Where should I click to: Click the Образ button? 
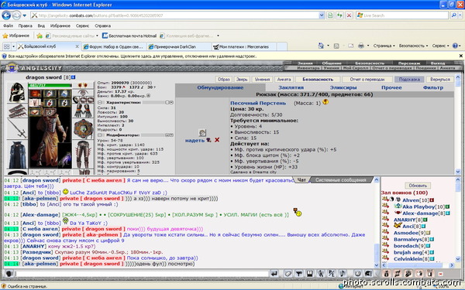coord(224,80)
